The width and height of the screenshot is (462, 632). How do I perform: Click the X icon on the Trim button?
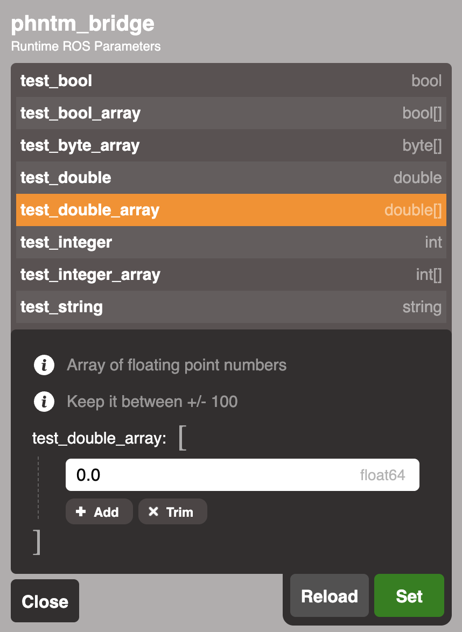click(x=153, y=511)
